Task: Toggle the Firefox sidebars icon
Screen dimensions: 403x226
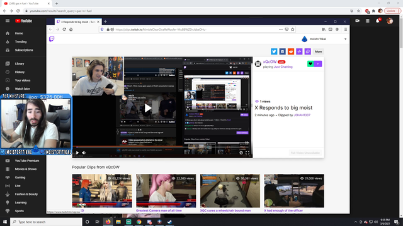Action: pyautogui.click(x=331, y=30)
